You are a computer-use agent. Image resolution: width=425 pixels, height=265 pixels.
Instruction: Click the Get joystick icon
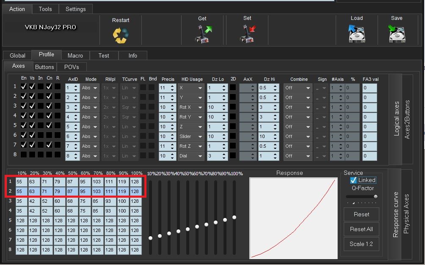click(203, 34)
